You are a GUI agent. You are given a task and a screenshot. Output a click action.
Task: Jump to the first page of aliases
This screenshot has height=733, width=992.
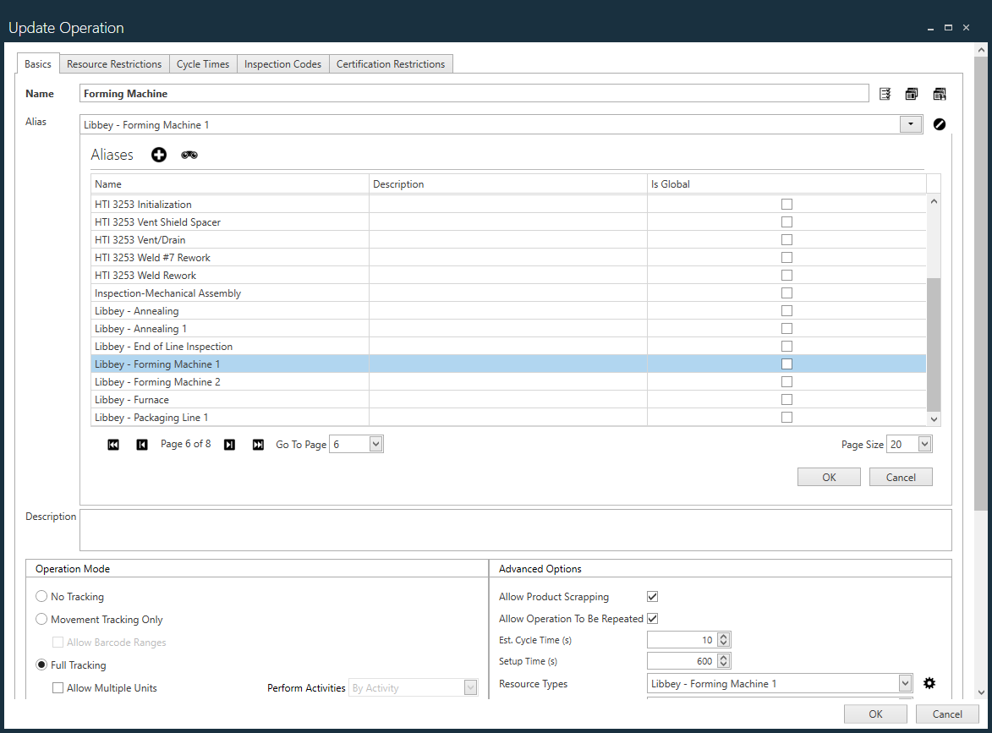pyautogui.click(x=113, y=445)
